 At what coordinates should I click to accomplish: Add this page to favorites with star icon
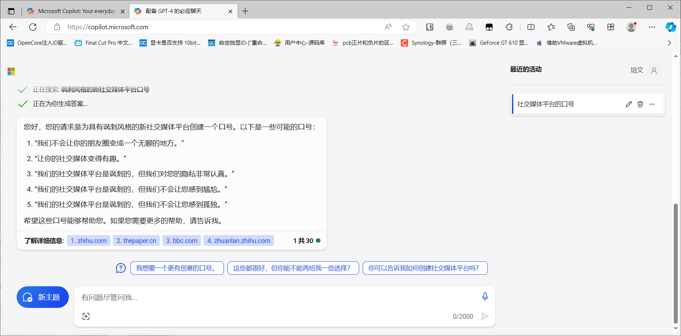click(406, 27)
